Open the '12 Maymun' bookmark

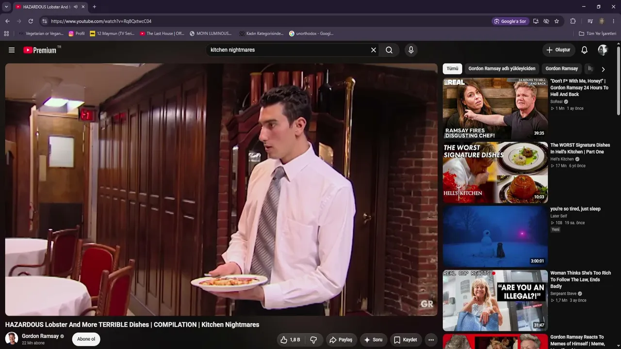click(x=112, y=33)
